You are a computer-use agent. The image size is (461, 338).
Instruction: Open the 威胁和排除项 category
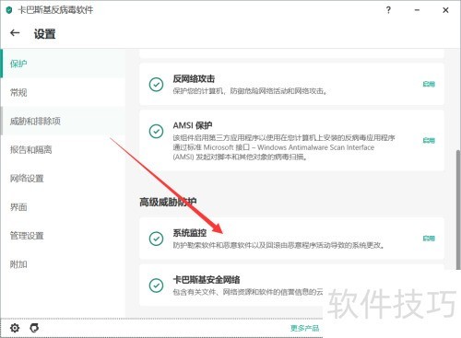63,121
